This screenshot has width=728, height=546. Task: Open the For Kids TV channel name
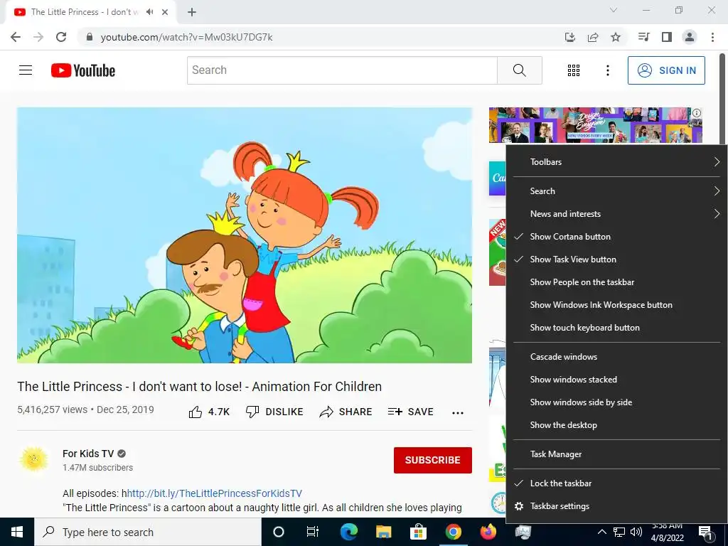tap(88, 454)
